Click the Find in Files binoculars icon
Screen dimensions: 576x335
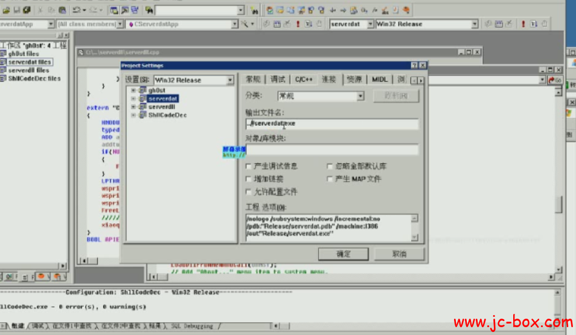point(254,10)
